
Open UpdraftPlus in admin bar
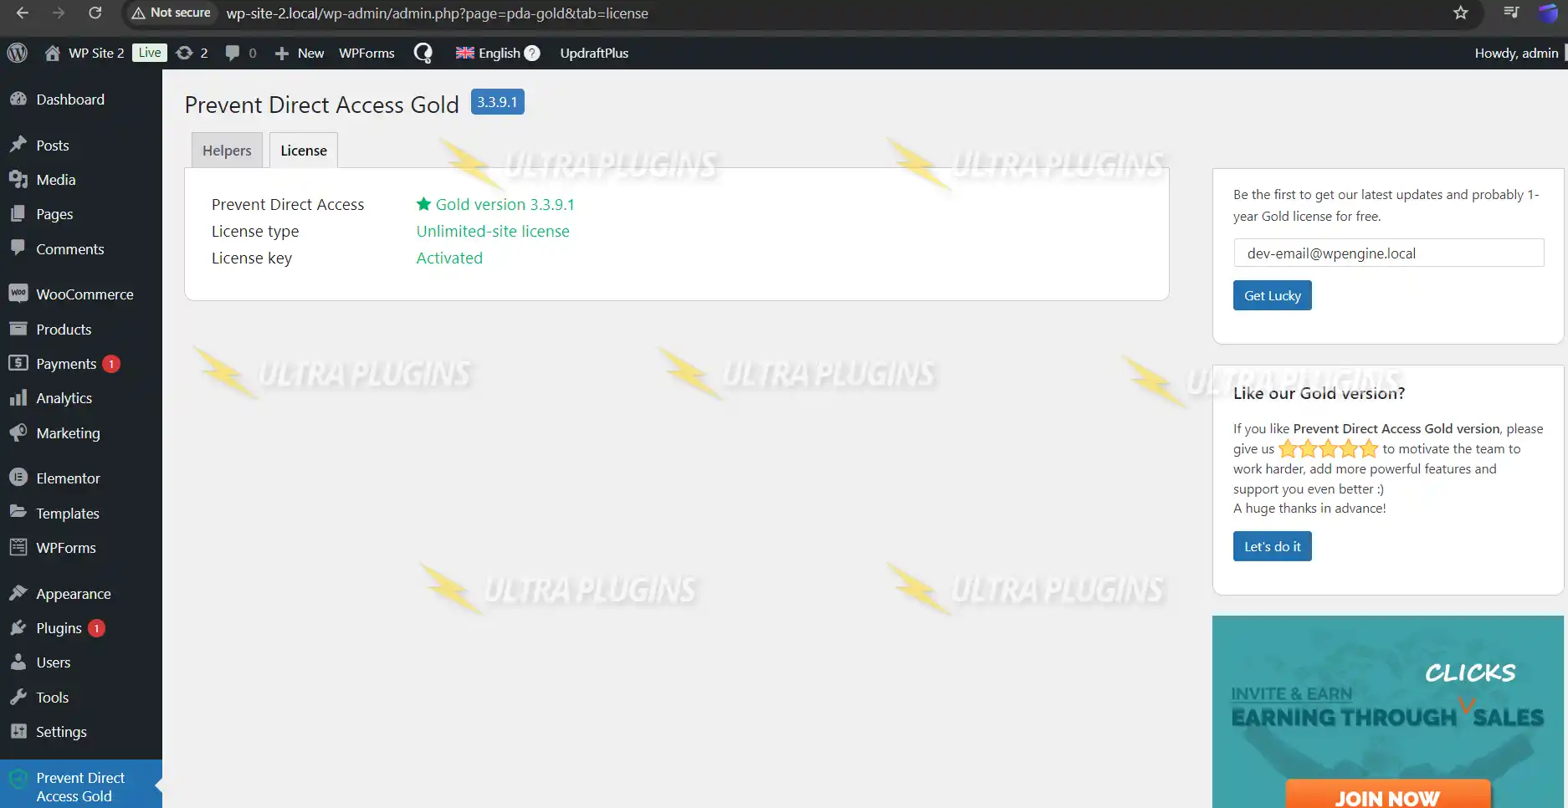click(x=594, y=53)
